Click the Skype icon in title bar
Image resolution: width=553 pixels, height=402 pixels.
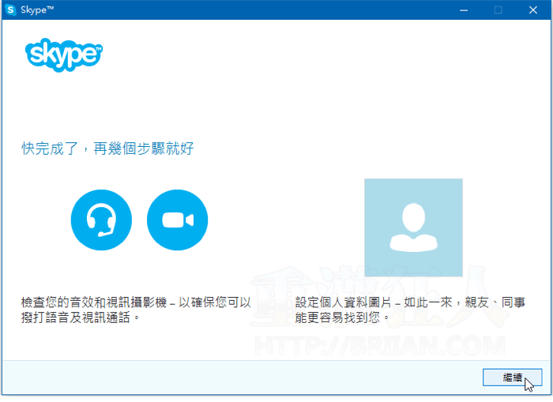tap(11, 9)
